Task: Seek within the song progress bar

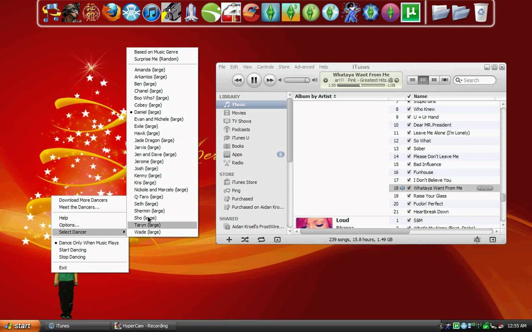Action: tap(361, 85)
